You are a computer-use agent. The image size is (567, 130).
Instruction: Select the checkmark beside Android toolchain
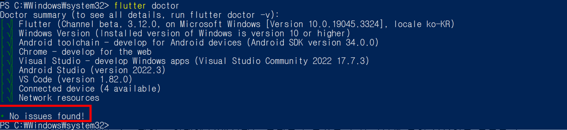[x=10, y=43]
